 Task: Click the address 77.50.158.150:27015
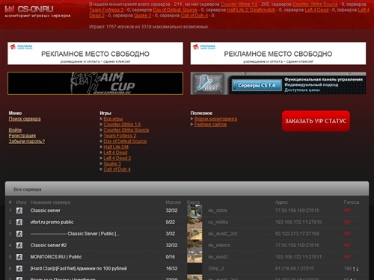click(x=297, y=211)
